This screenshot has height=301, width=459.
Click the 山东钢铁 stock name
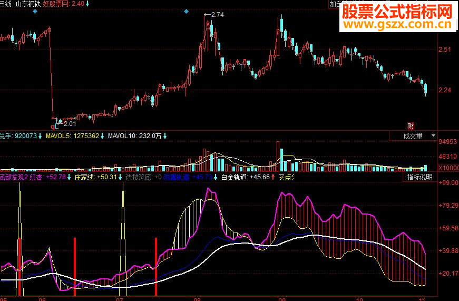coord(28,4)
